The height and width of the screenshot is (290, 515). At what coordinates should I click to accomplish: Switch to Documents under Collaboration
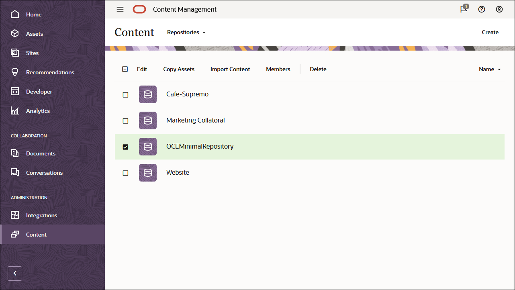click(x=41, y=153)
